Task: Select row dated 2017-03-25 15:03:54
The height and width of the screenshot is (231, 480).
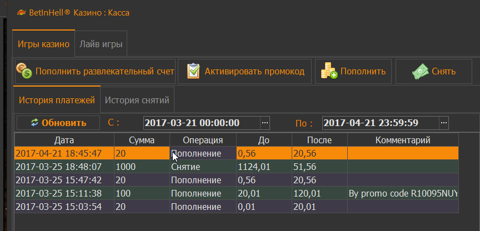Action: pos(236,207)
